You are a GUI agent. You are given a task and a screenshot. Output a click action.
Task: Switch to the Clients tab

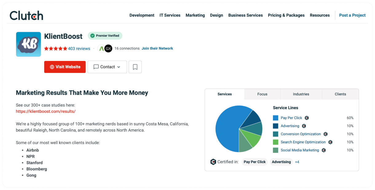340,94
